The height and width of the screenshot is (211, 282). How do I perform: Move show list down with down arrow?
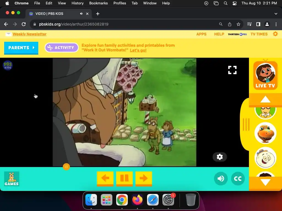265,182
